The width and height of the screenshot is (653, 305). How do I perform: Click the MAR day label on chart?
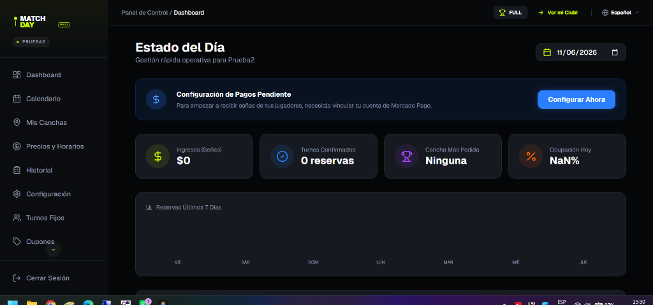click(x=448, y=262)
